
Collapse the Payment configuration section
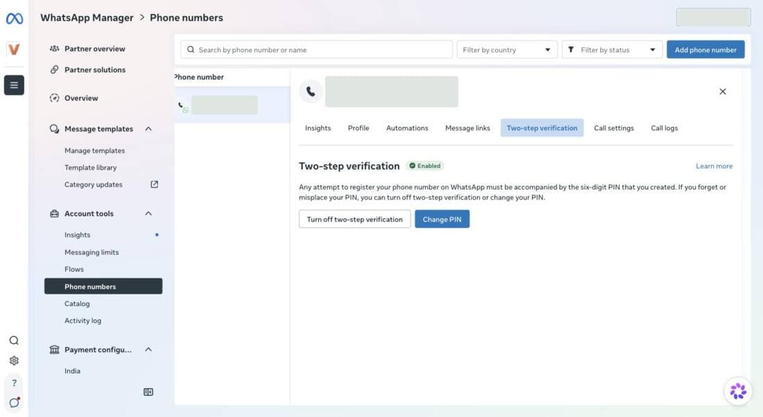pos(148,349)
